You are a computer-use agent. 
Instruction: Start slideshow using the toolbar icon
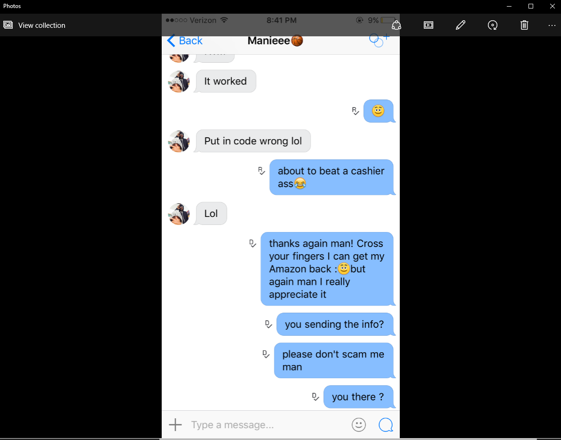428,25
